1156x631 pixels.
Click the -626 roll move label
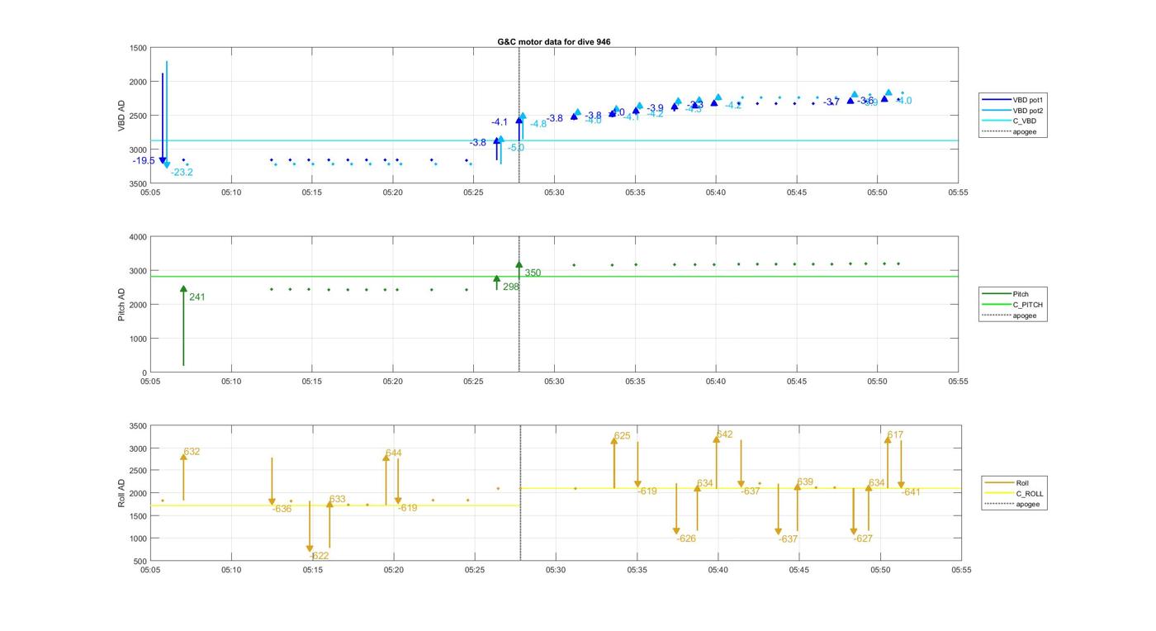click(x=686, y=539)
